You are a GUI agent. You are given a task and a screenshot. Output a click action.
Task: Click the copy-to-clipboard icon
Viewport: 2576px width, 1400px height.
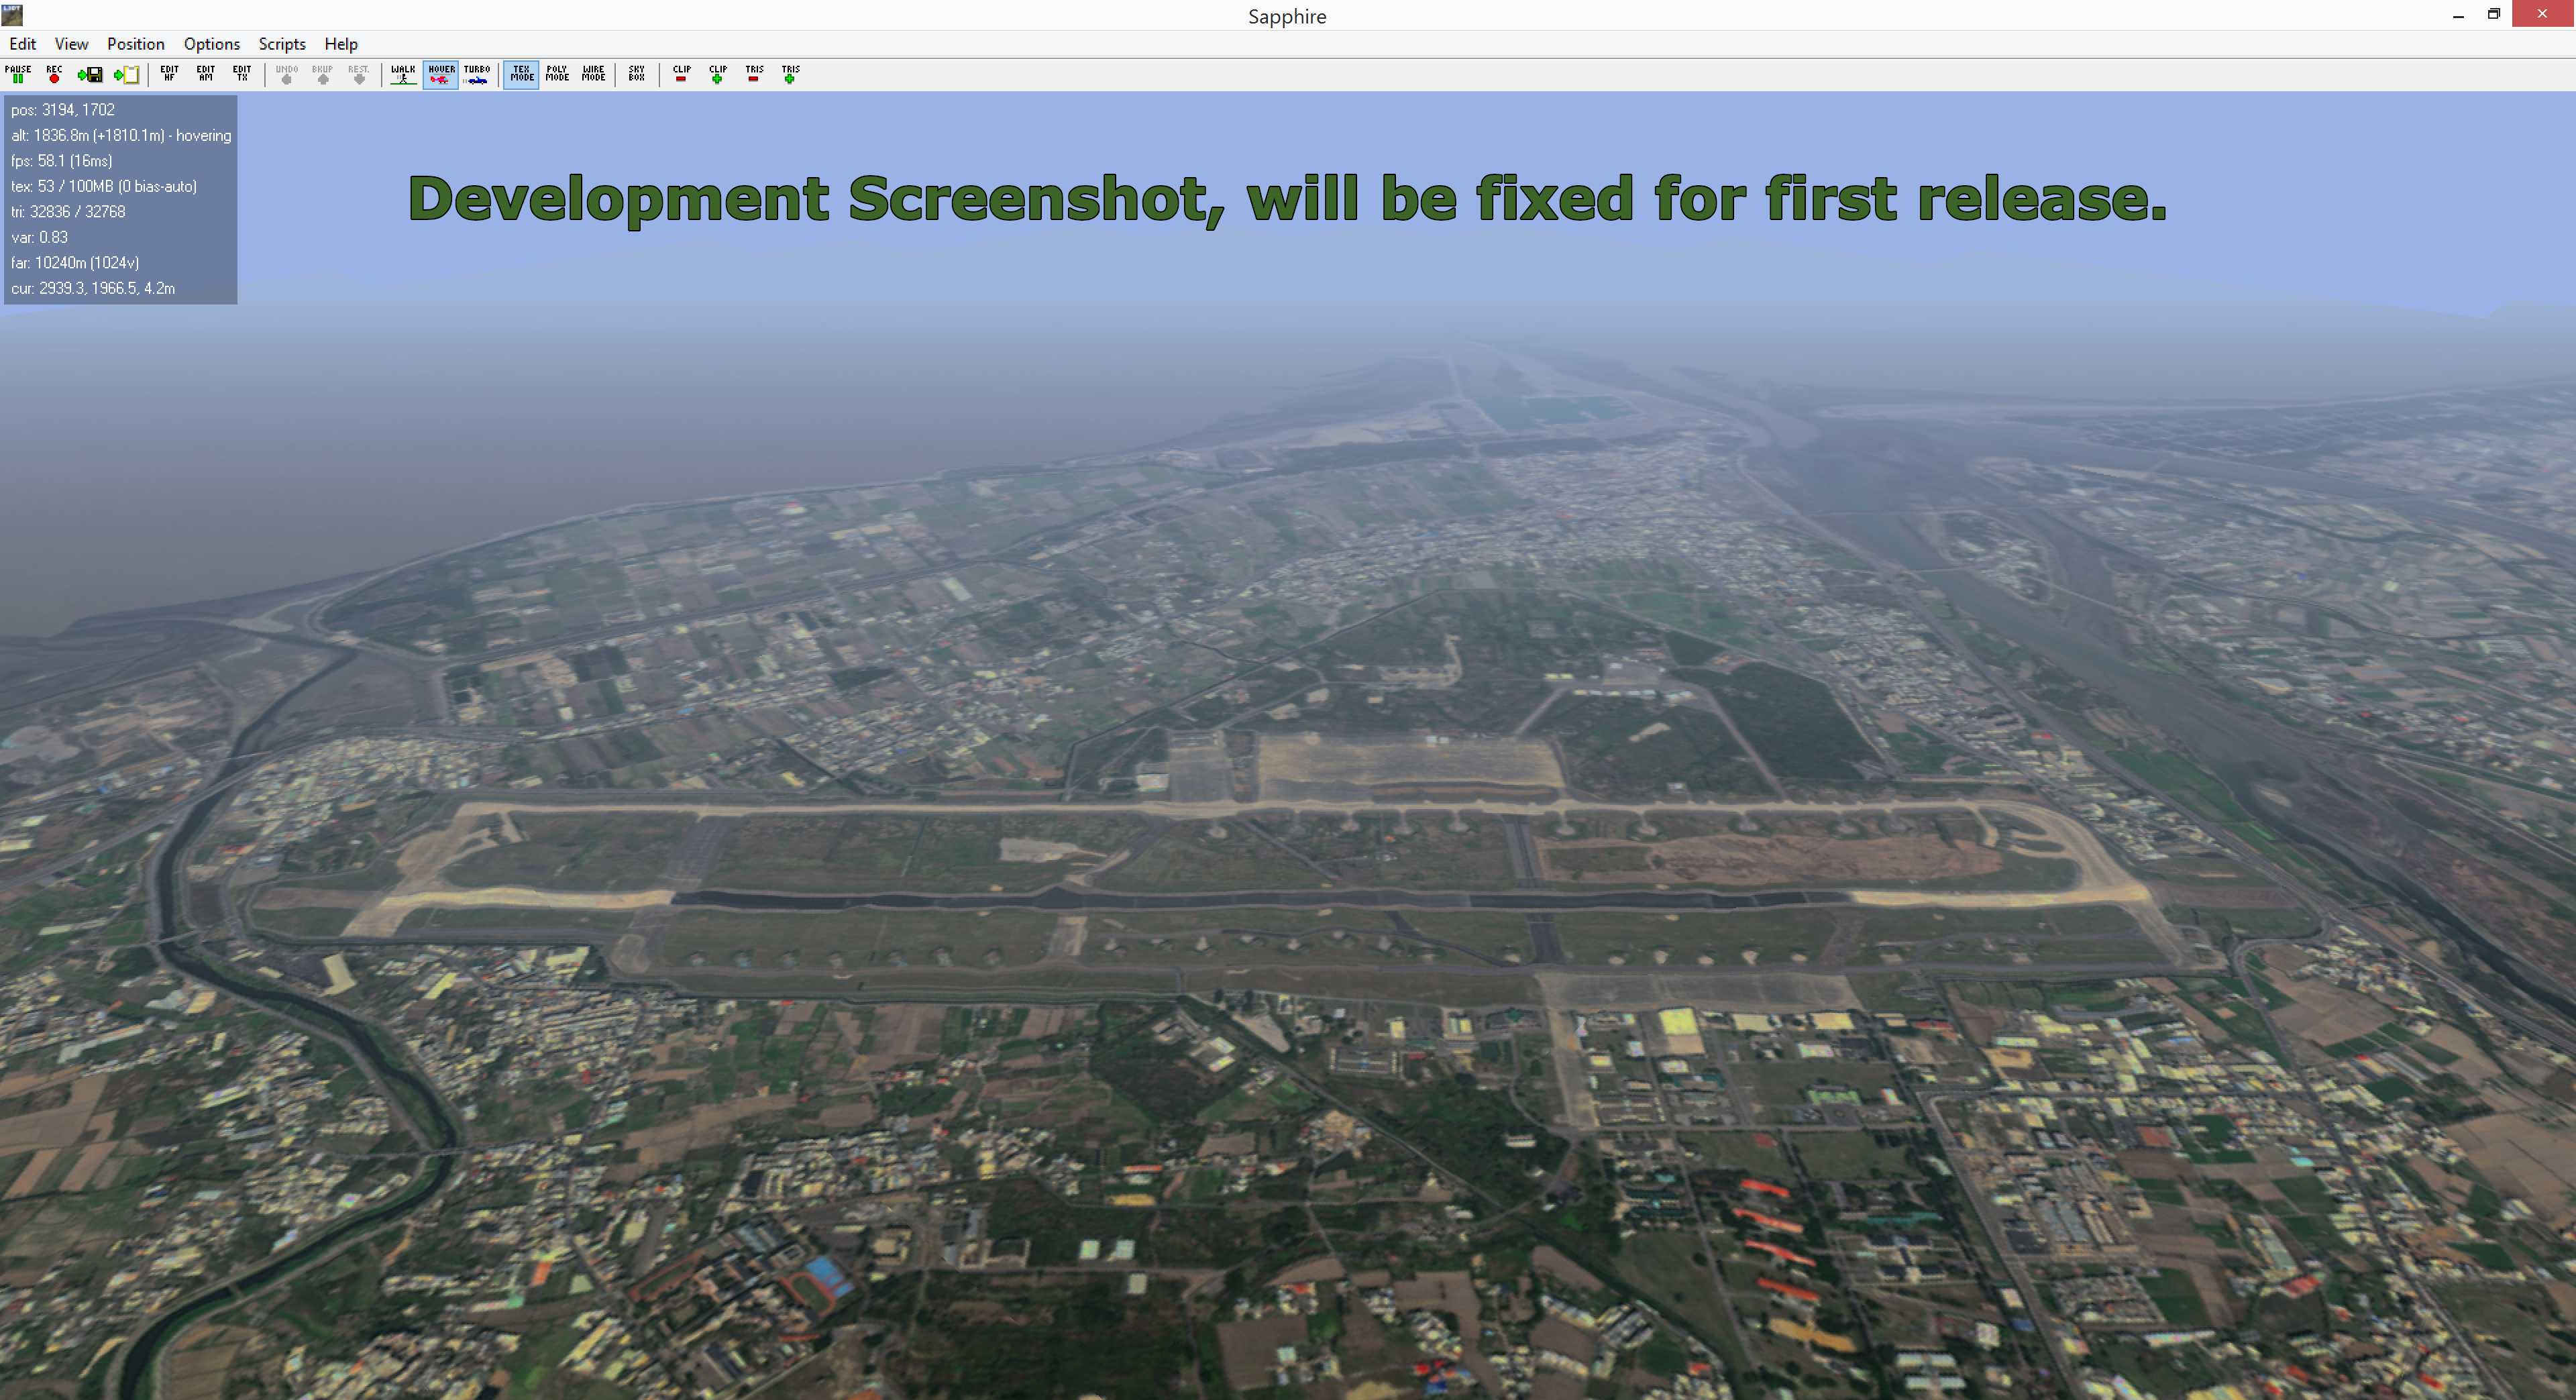click(127, 74)
